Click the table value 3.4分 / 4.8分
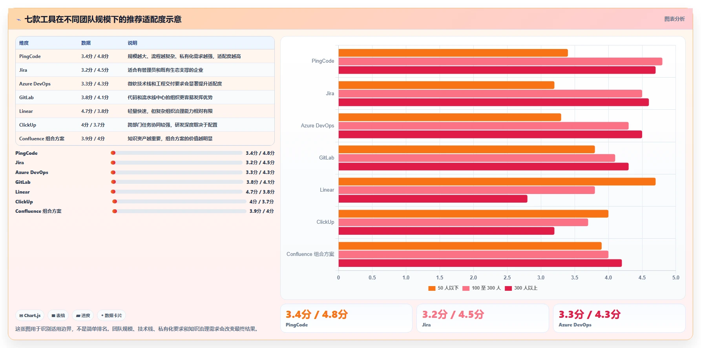 (x=95, y=56)
